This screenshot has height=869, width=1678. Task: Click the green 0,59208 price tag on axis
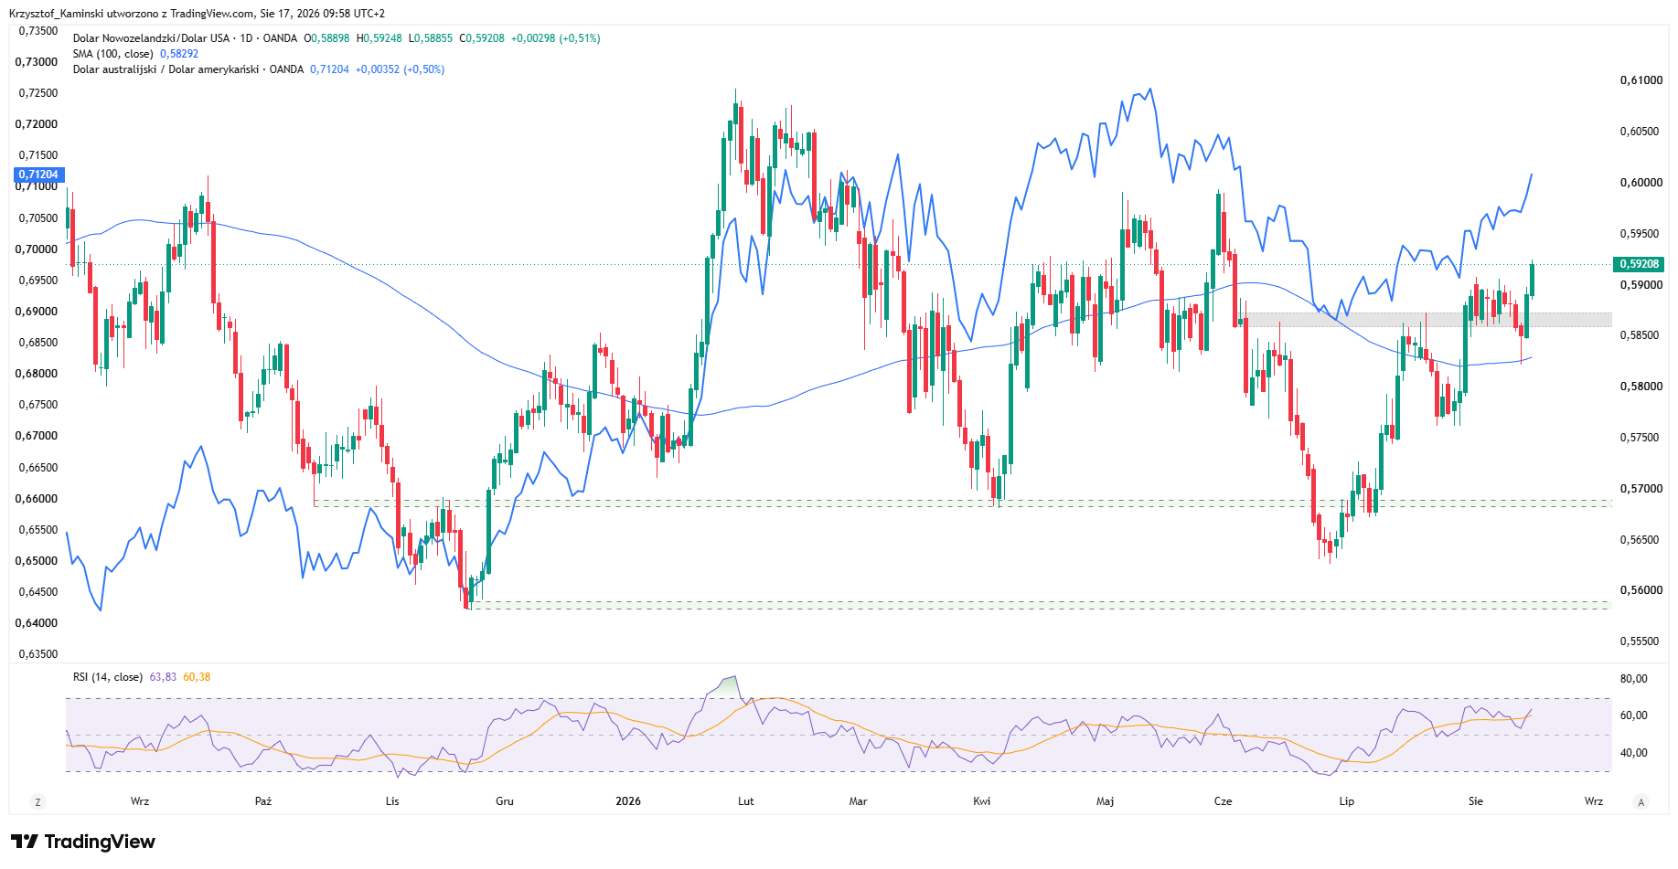tap(1640, 264)
